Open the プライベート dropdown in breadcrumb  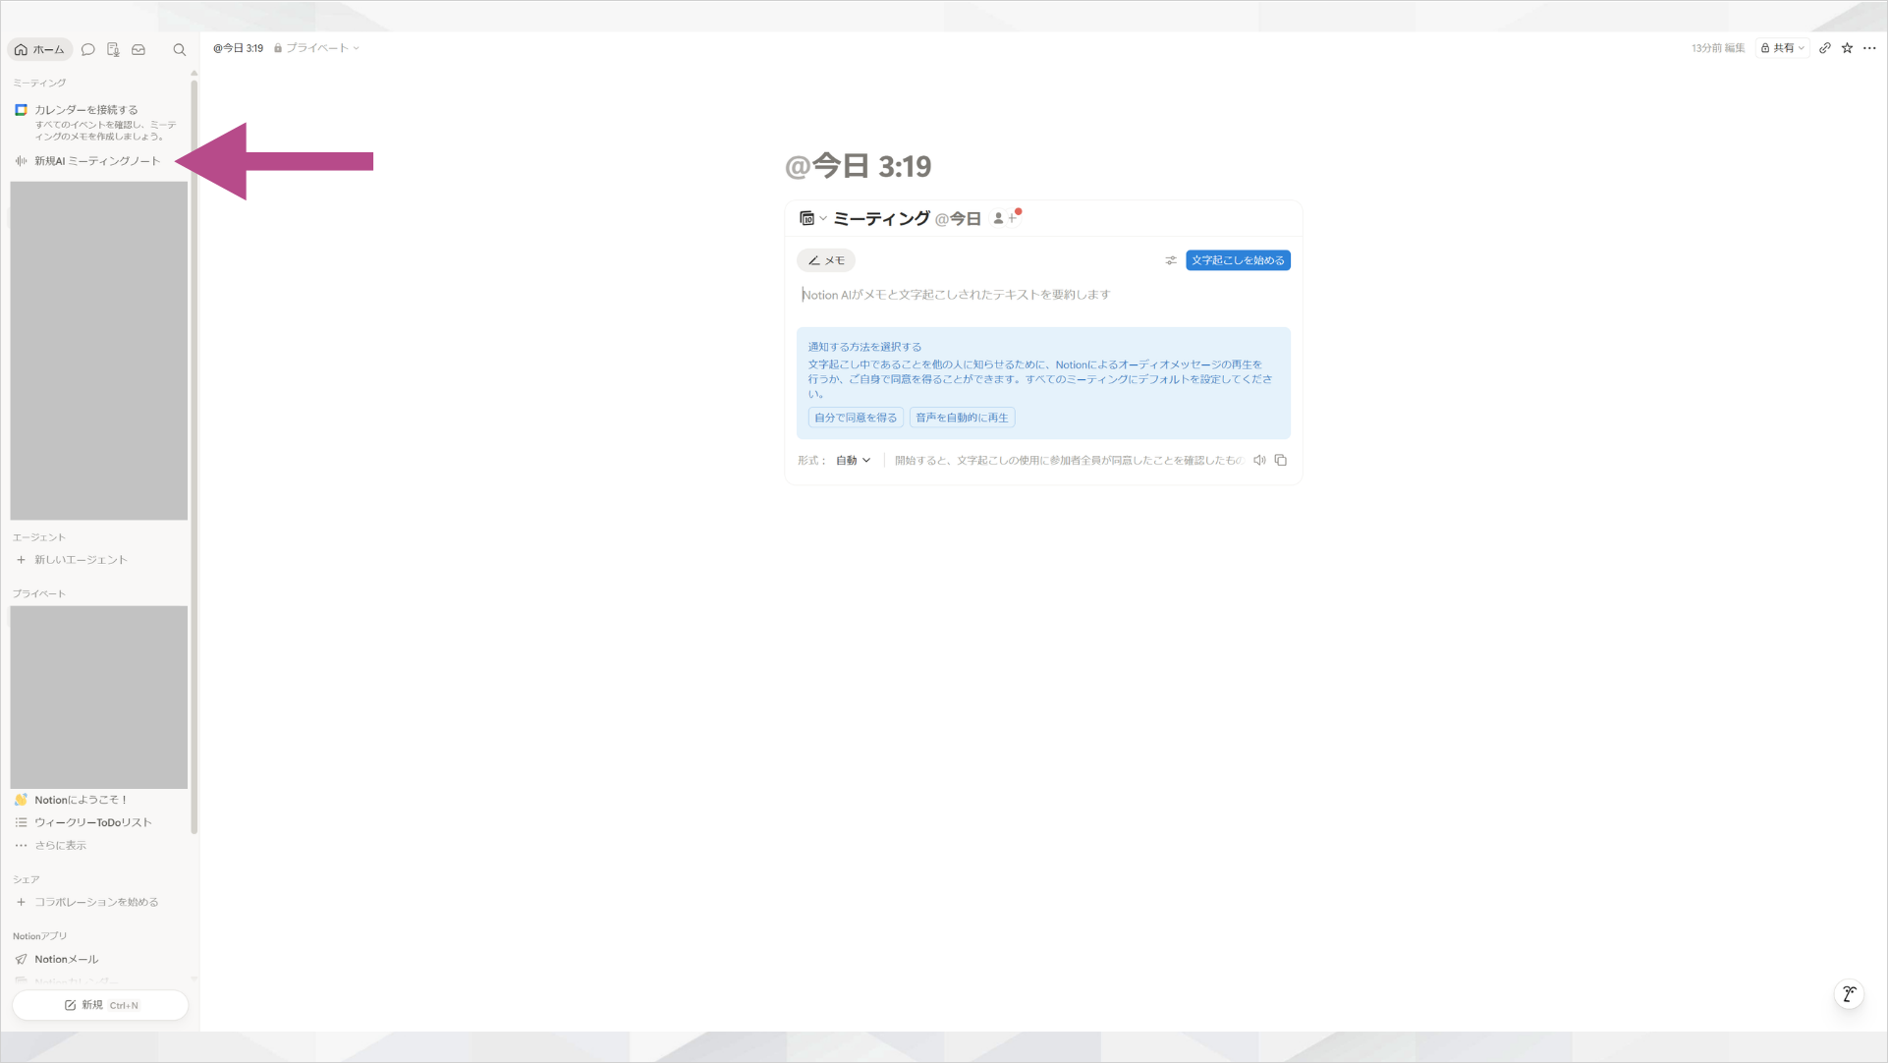316,48
